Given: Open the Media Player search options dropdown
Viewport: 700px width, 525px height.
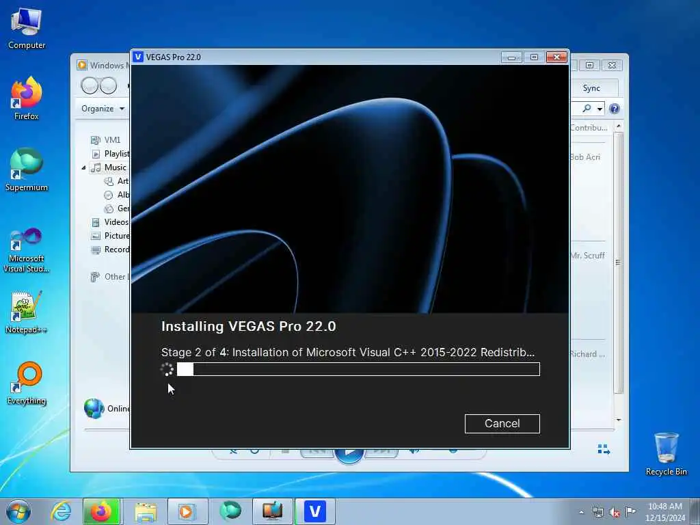Looking at the screenshot, I should (600, 109).
